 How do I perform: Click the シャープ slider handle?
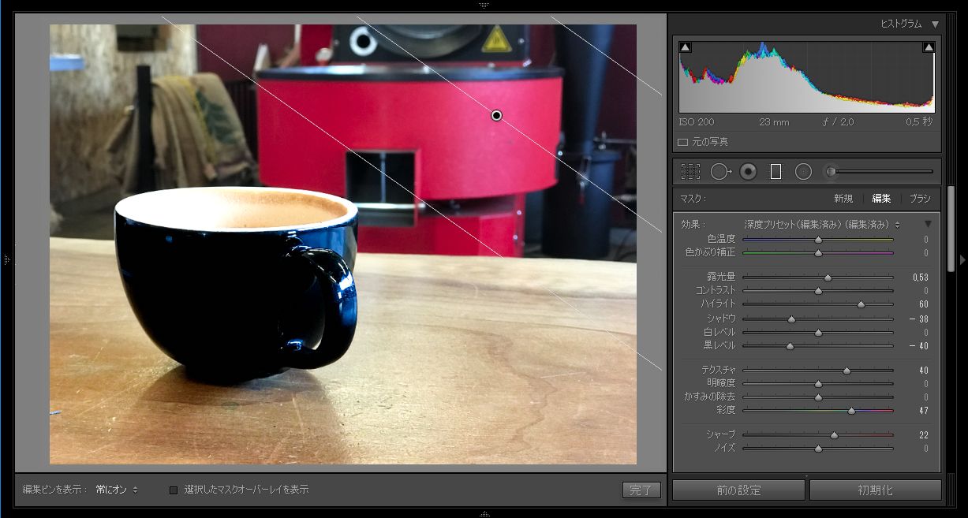coord(834,434)
